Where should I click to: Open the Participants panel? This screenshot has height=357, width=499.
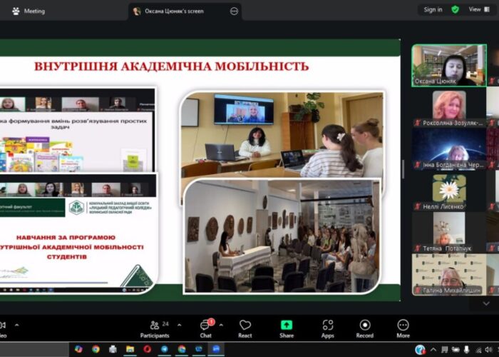154,328
